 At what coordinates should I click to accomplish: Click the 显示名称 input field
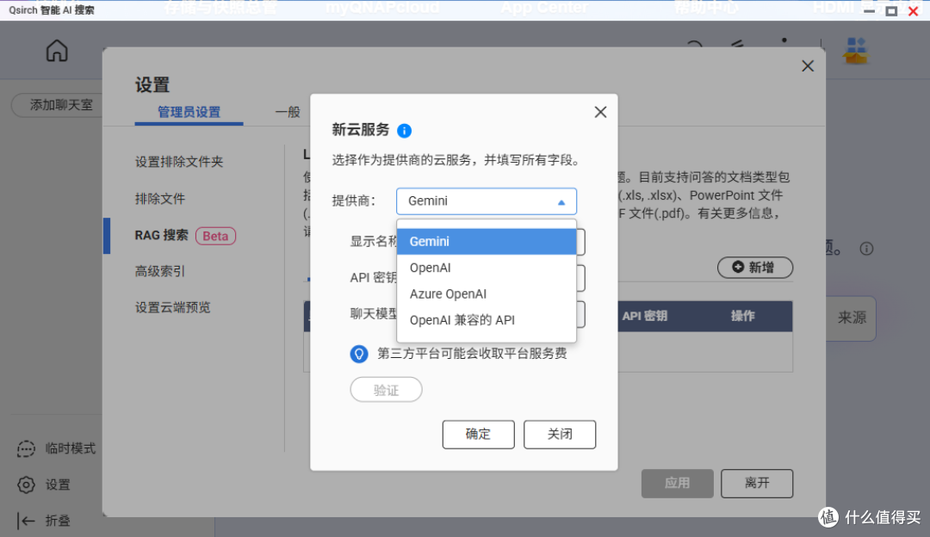(580, 242)
